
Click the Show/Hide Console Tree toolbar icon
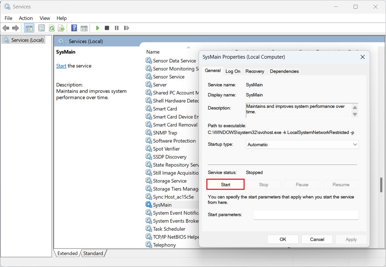click(x=29, y=28)
